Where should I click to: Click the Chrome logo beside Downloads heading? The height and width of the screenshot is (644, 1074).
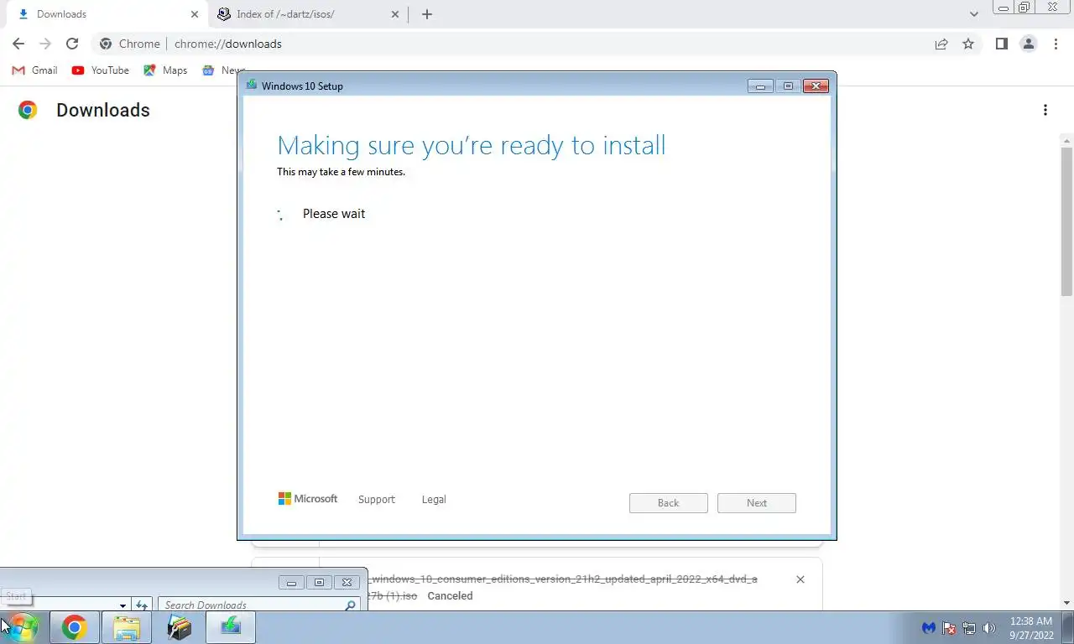28,110
